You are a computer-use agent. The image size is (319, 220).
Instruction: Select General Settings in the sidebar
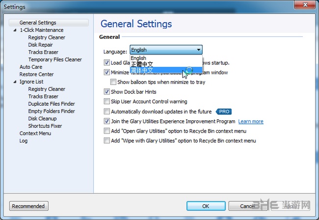[x=49, y=23]
